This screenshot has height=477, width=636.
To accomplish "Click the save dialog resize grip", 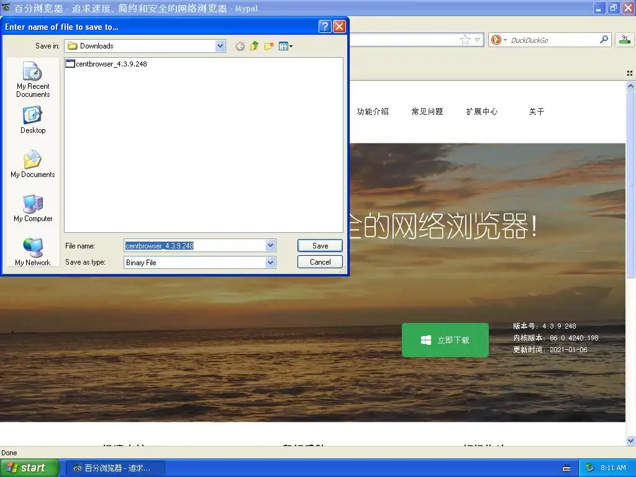I will click(343, 271).
